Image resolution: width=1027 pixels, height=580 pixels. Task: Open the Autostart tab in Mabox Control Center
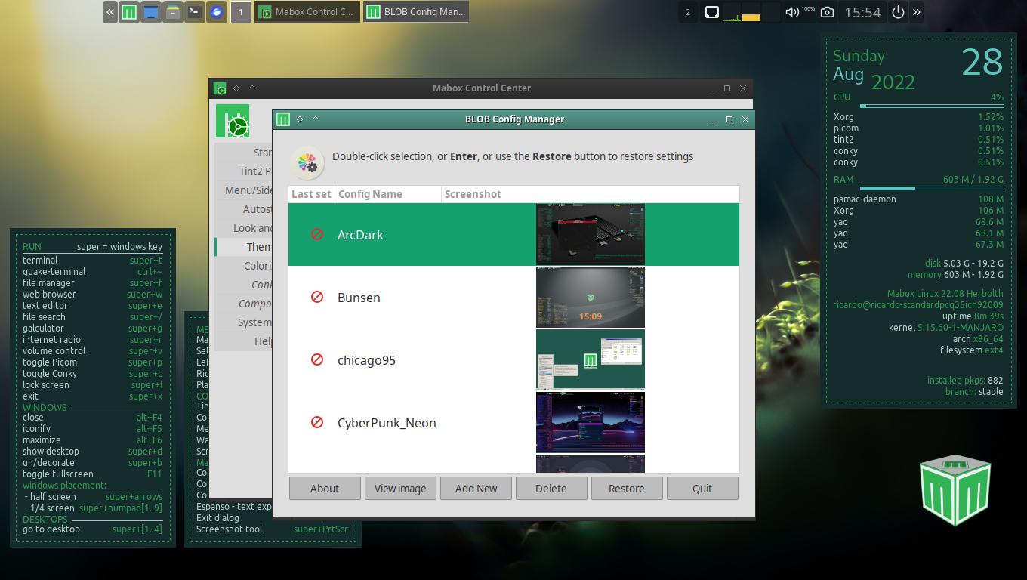coord(243,209)
